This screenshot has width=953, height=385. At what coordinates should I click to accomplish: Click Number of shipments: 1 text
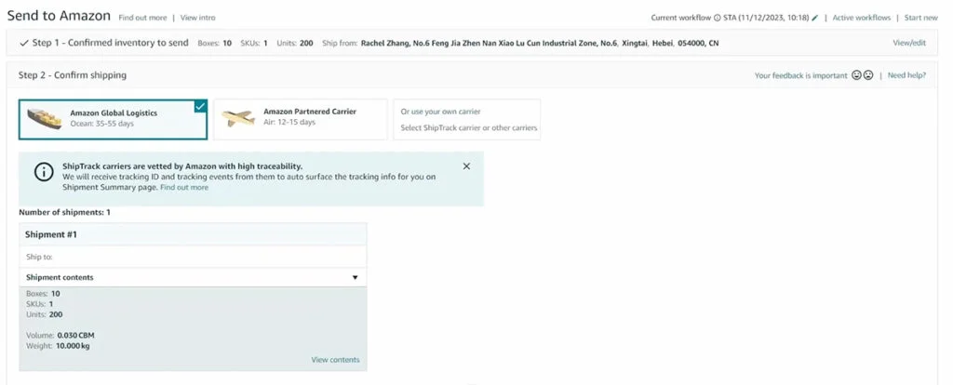point(64,213)
